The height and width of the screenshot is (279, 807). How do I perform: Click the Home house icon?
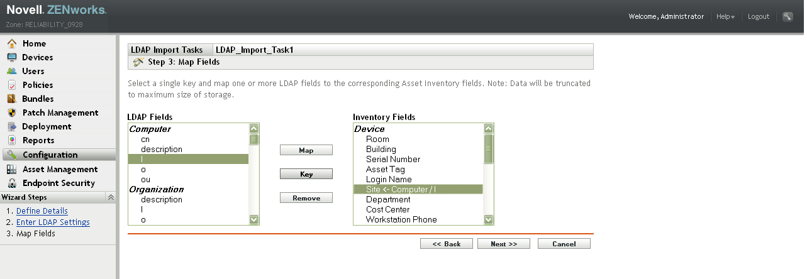(x=11, y=43)
